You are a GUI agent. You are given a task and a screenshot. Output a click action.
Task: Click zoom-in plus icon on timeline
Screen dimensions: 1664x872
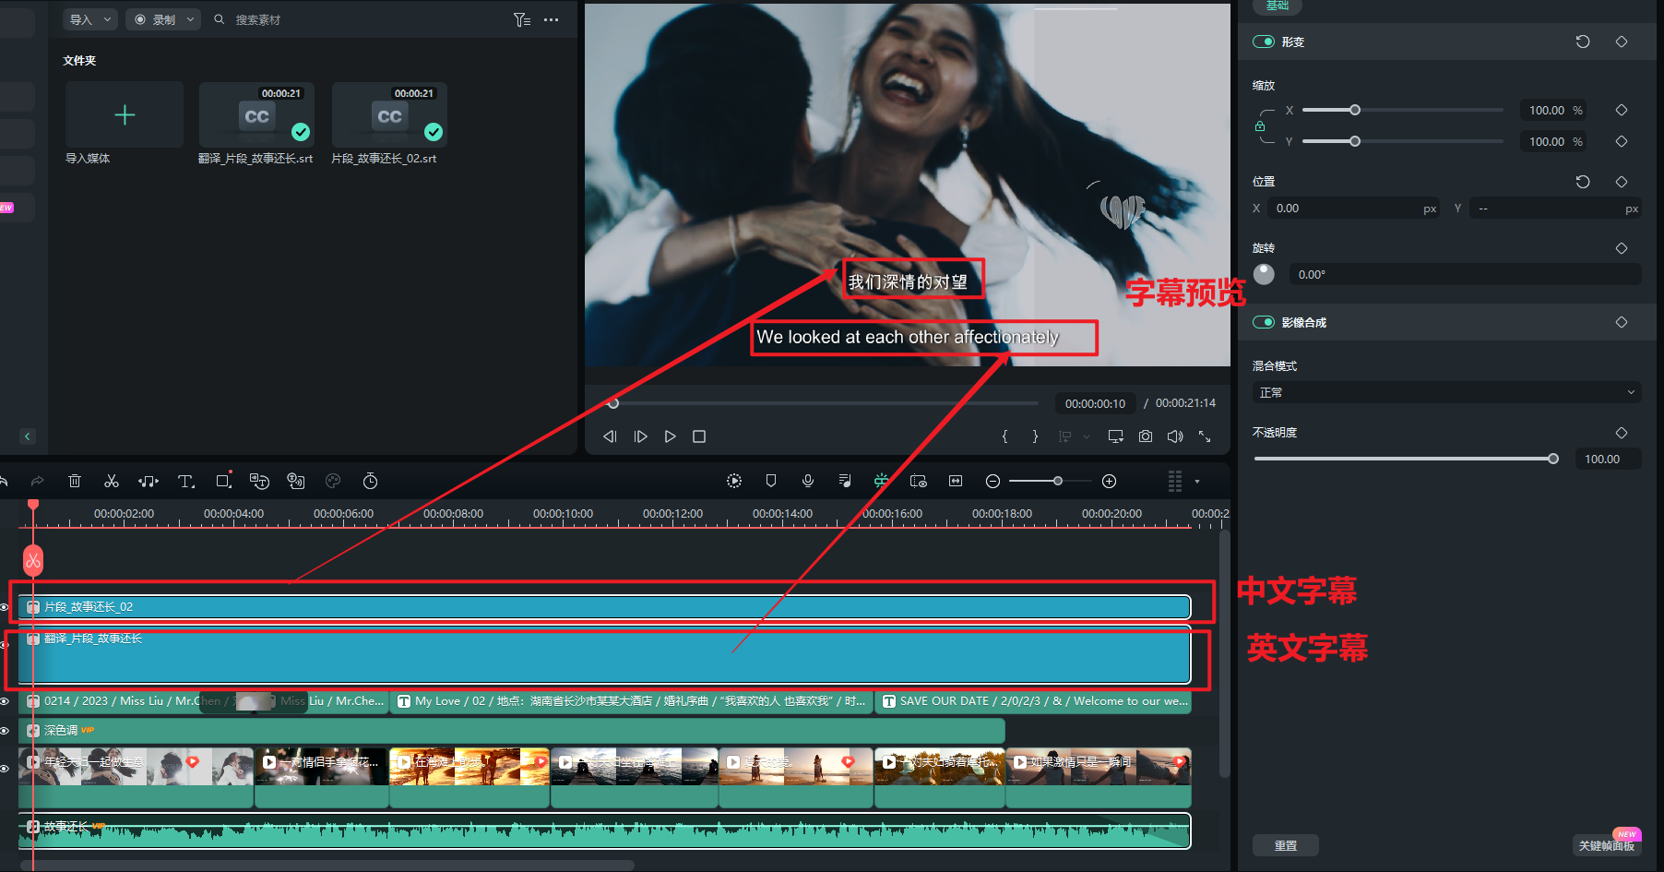(1109, 481)
